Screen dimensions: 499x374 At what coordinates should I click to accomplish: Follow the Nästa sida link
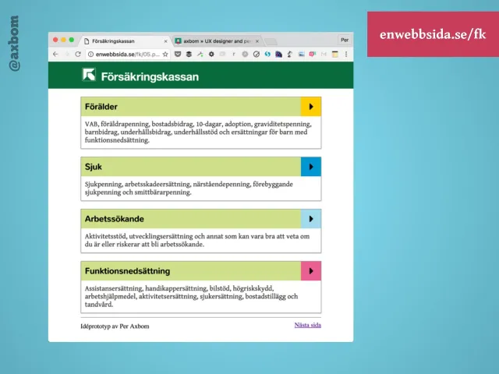click(x=308, y=325)
